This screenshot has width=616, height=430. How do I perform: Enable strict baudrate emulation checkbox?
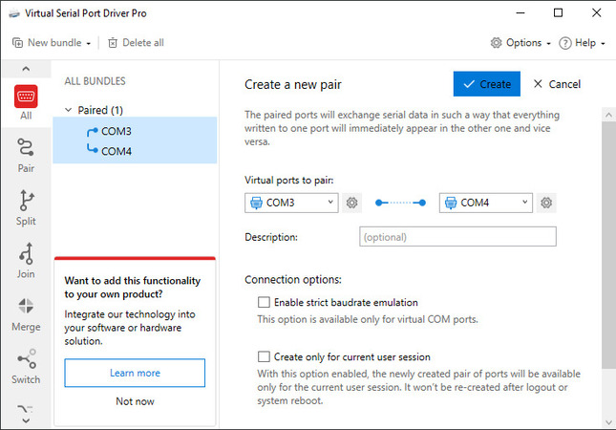point(265,302)
